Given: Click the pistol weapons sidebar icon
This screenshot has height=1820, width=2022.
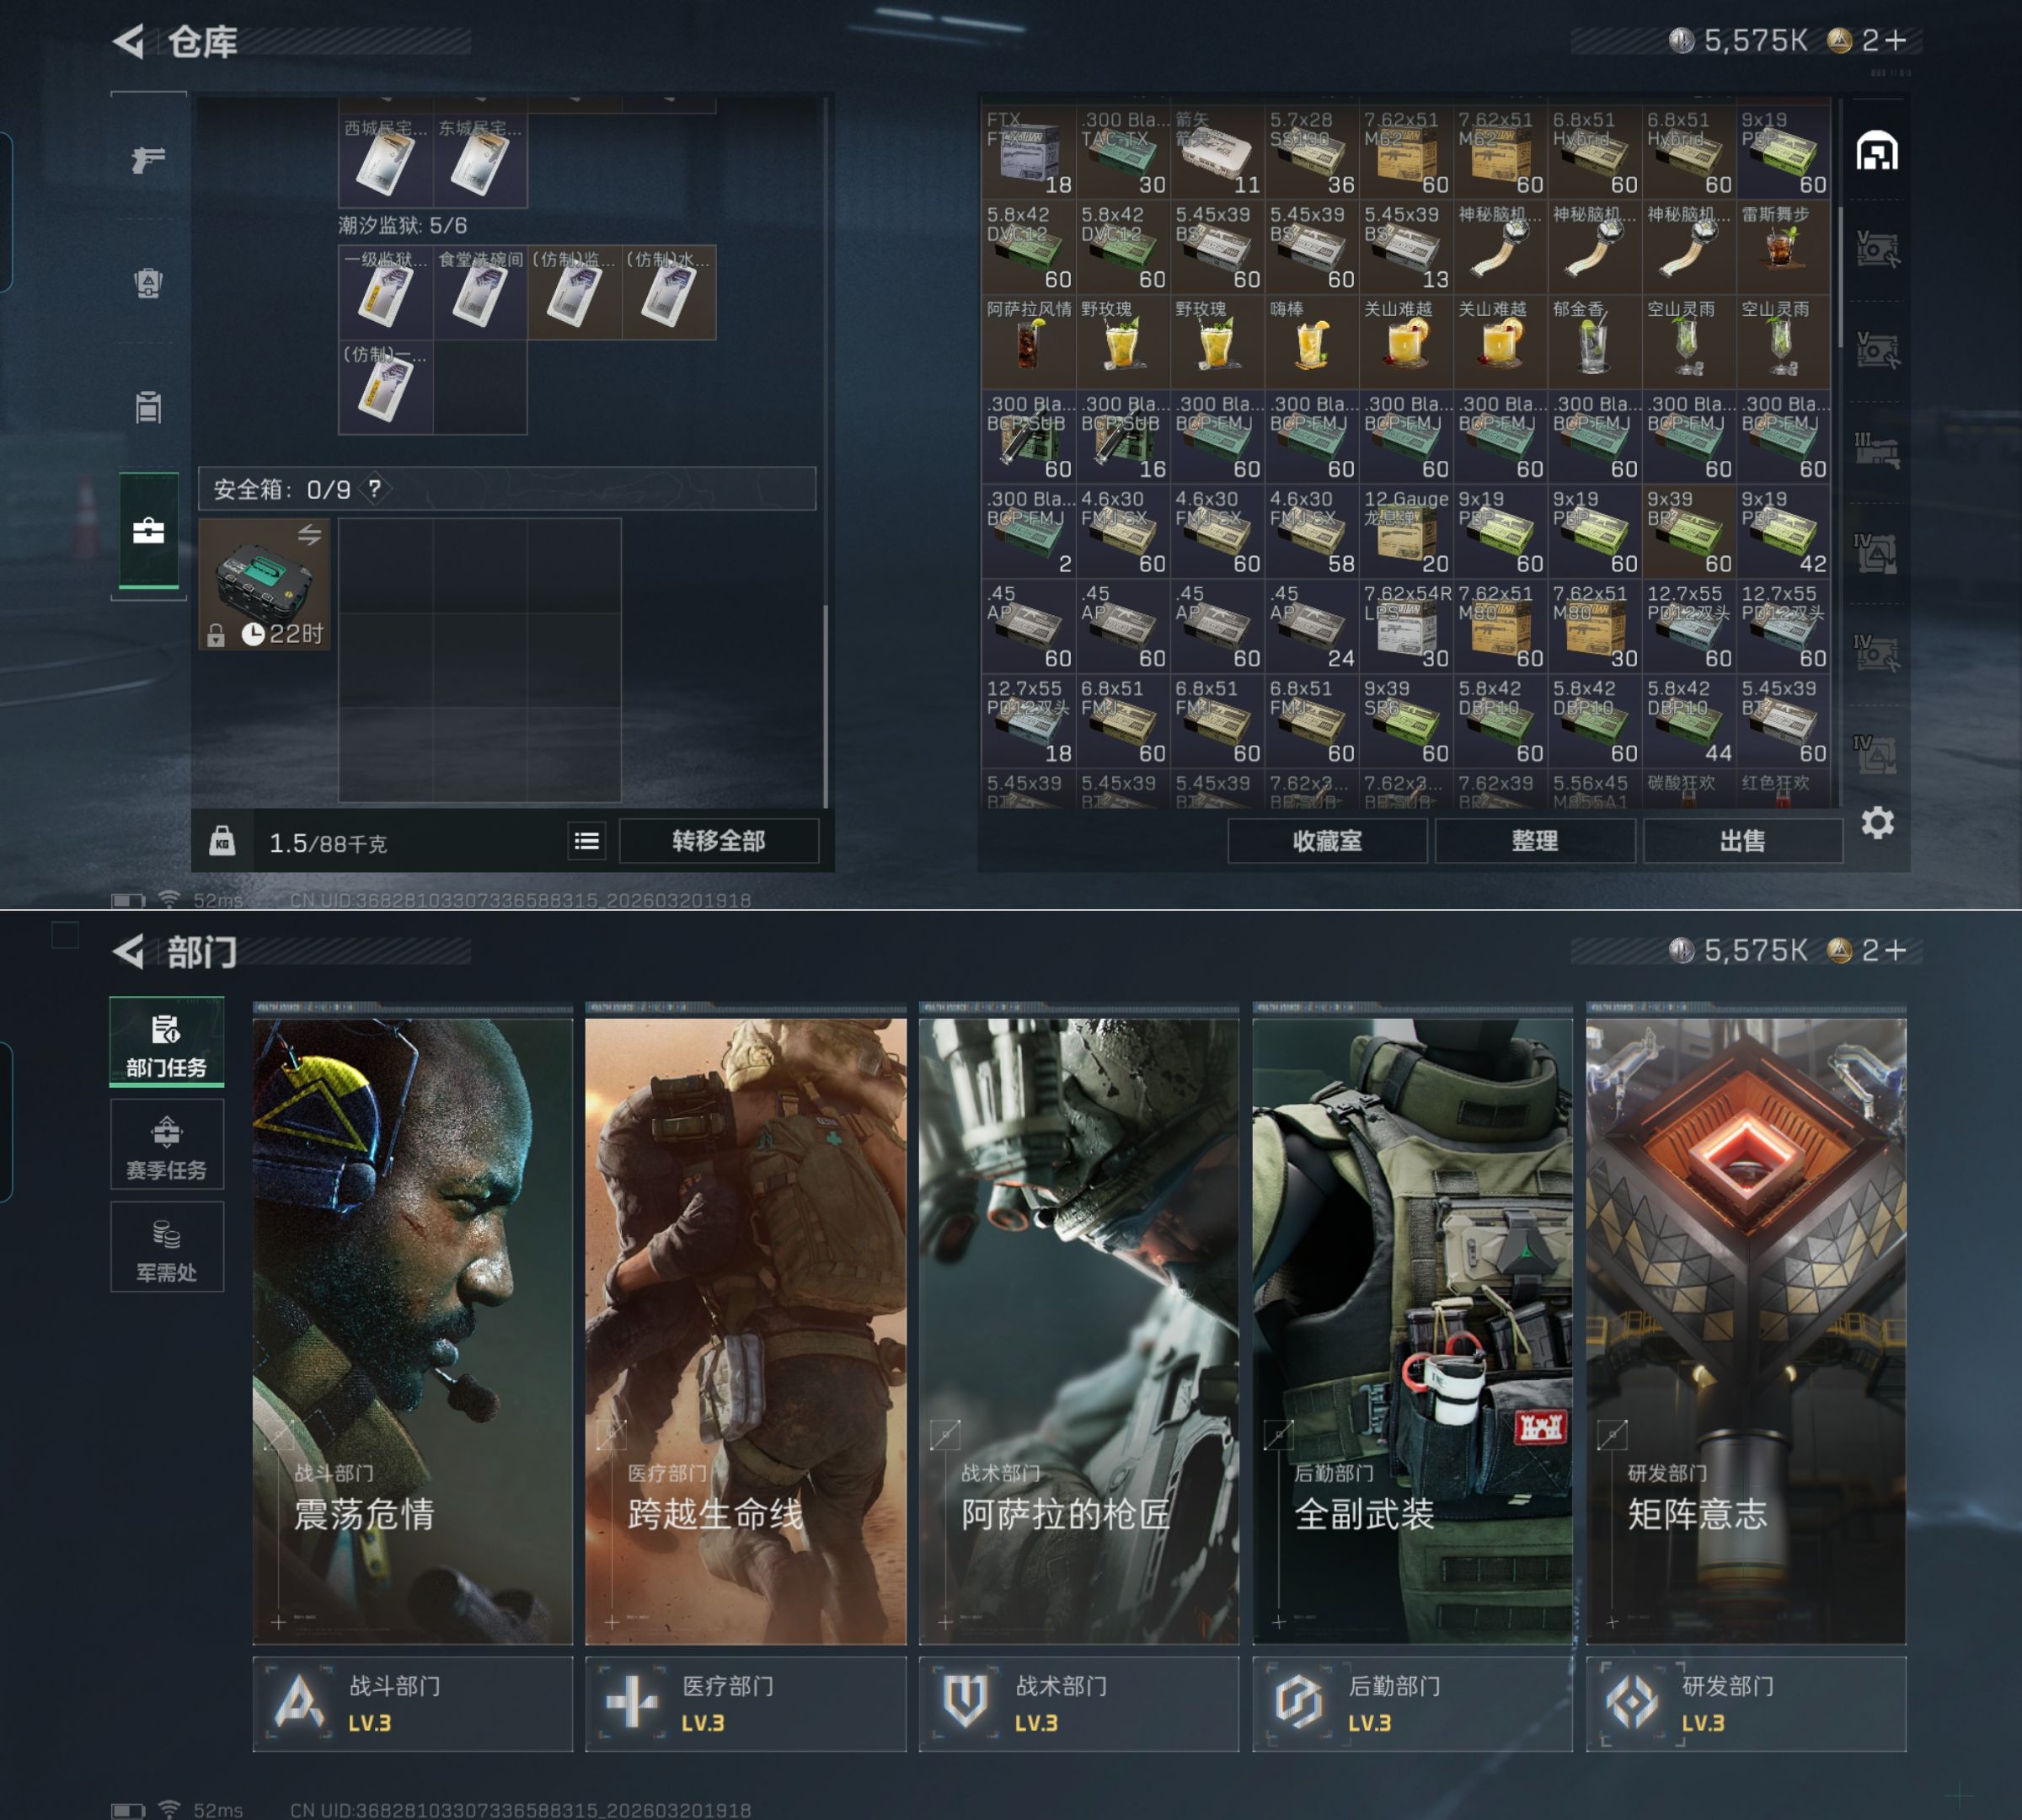Looking at the screenshot, I should point(148,159).
